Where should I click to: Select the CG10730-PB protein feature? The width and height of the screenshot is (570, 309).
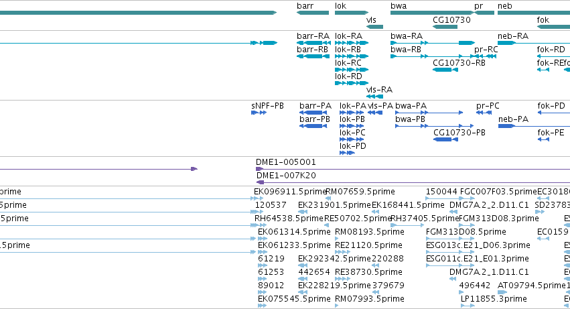click(x=445, y=139)
